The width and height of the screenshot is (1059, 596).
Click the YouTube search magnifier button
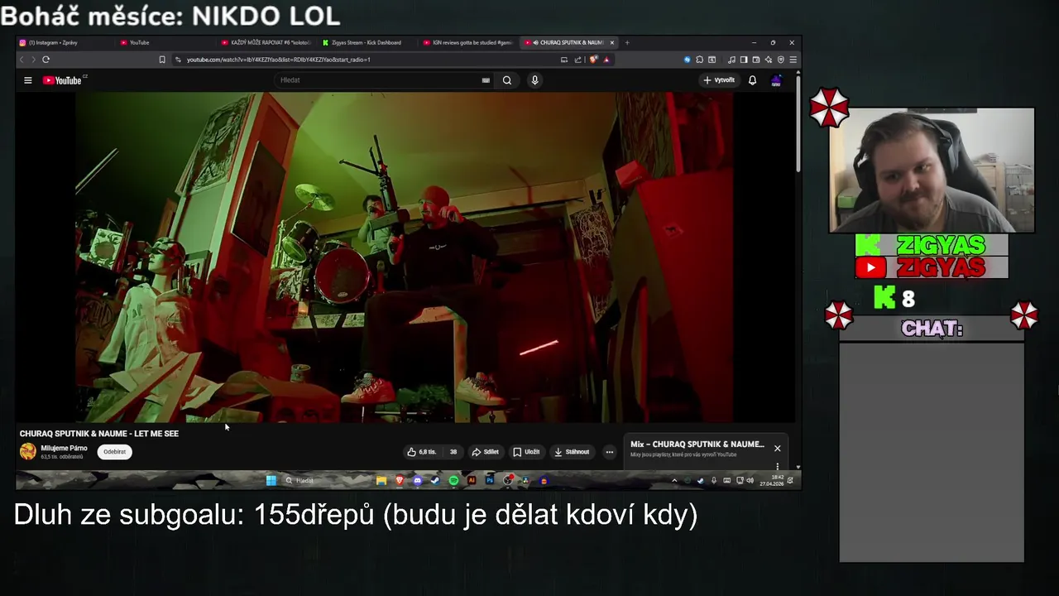coord(507,80)
